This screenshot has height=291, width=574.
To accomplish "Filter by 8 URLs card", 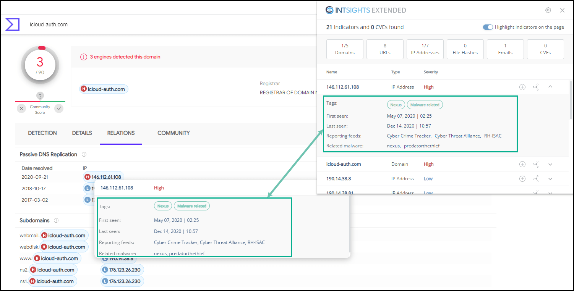I will coord(385,49).
